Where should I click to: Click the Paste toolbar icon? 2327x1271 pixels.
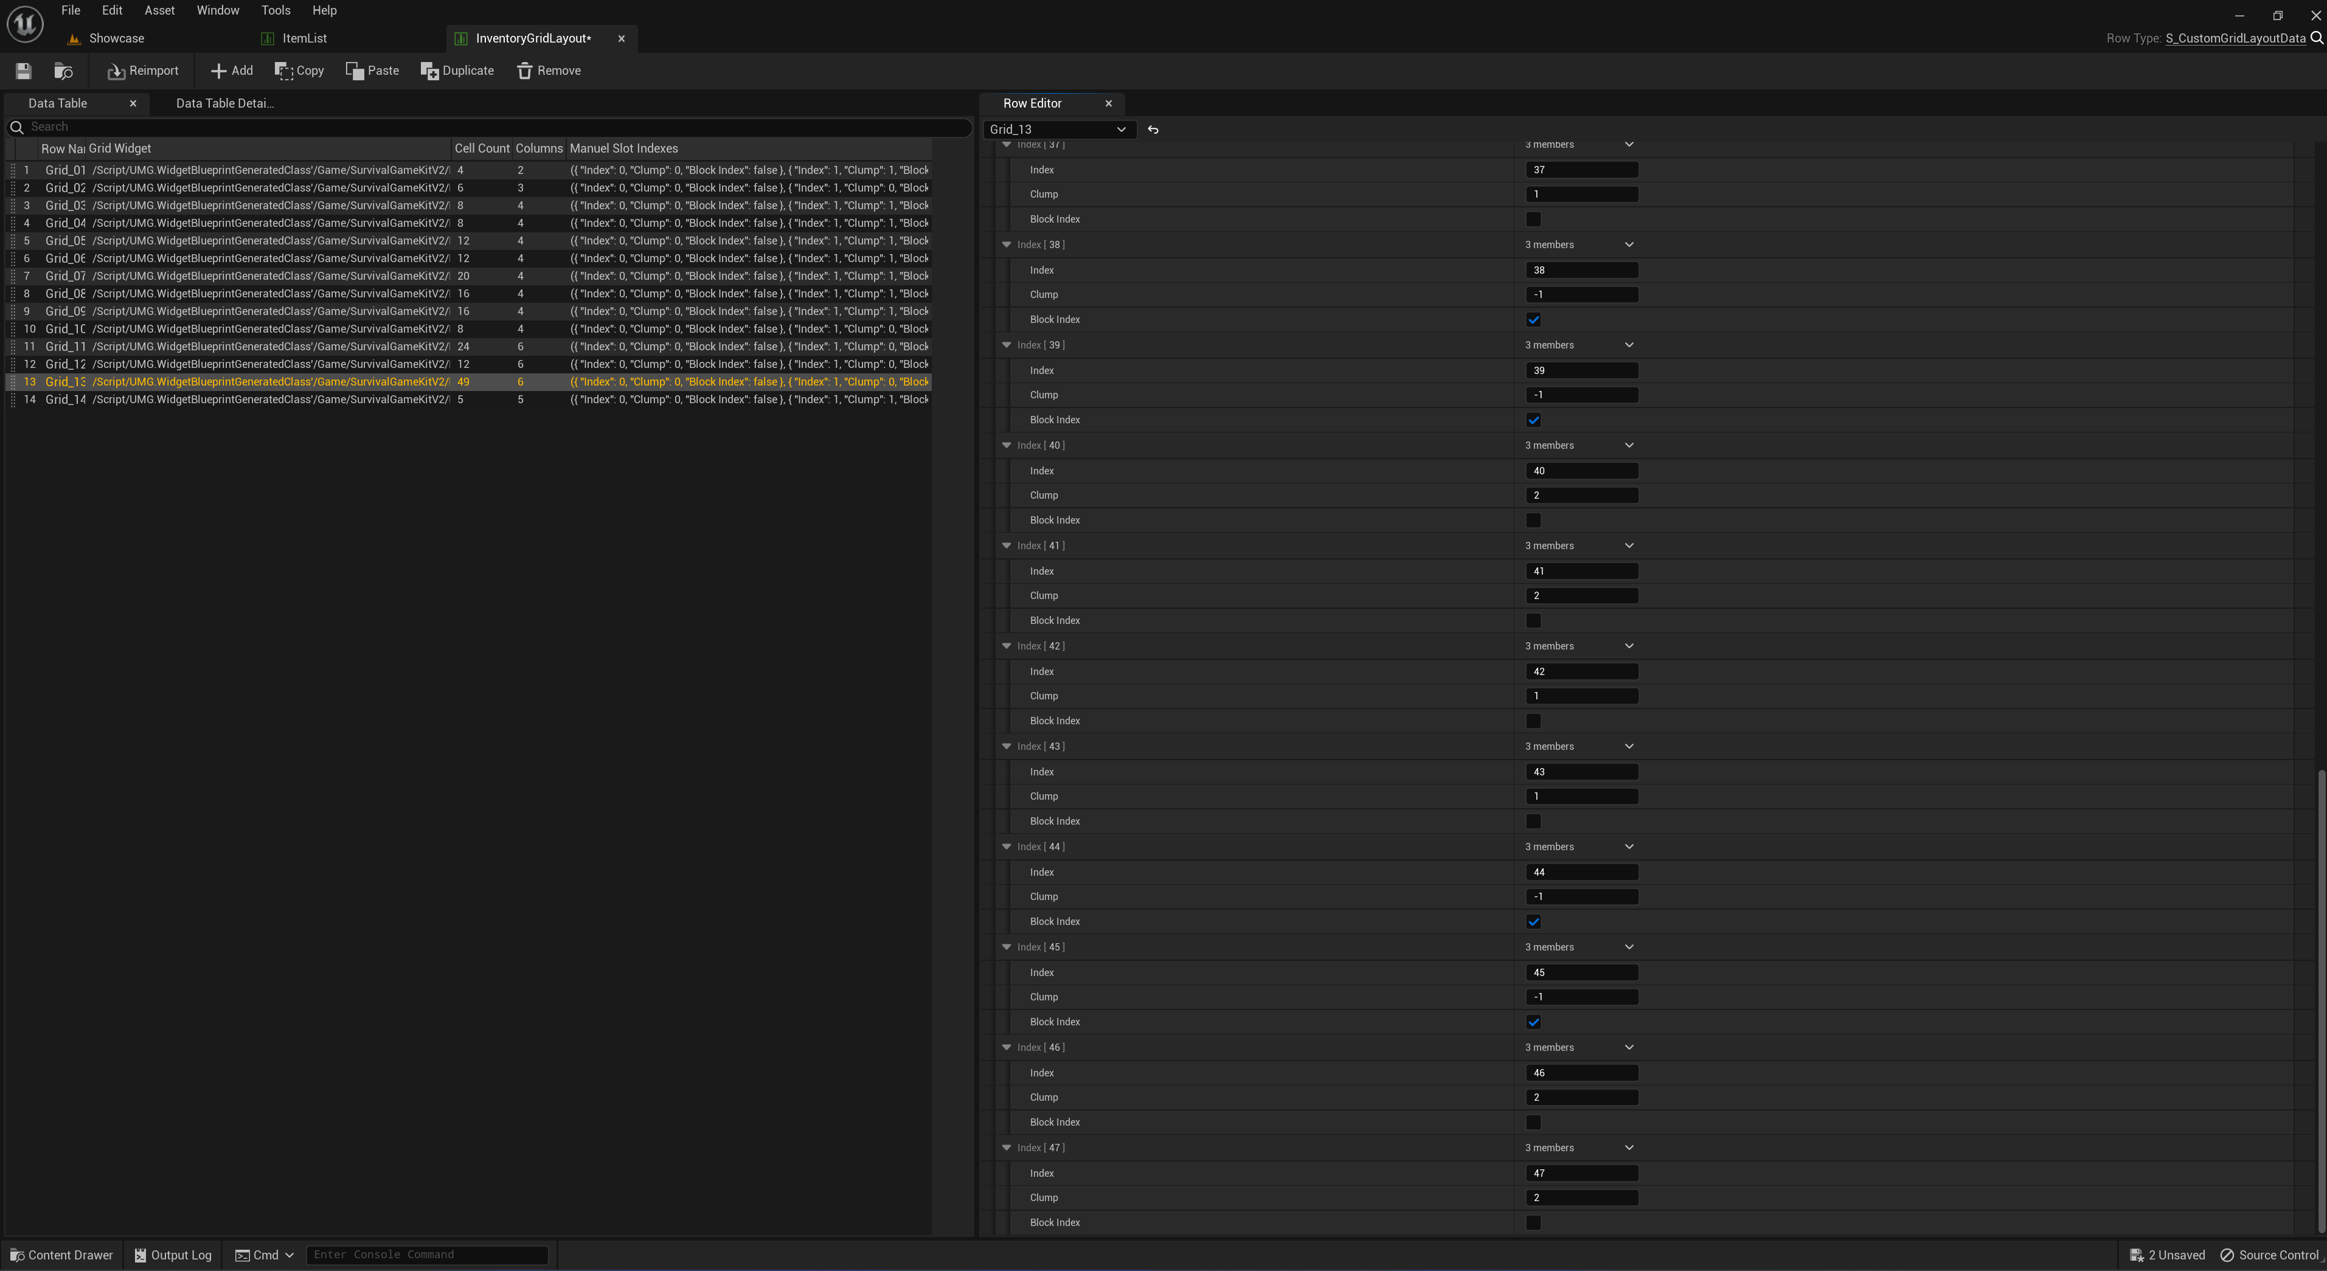coord(372,71)
